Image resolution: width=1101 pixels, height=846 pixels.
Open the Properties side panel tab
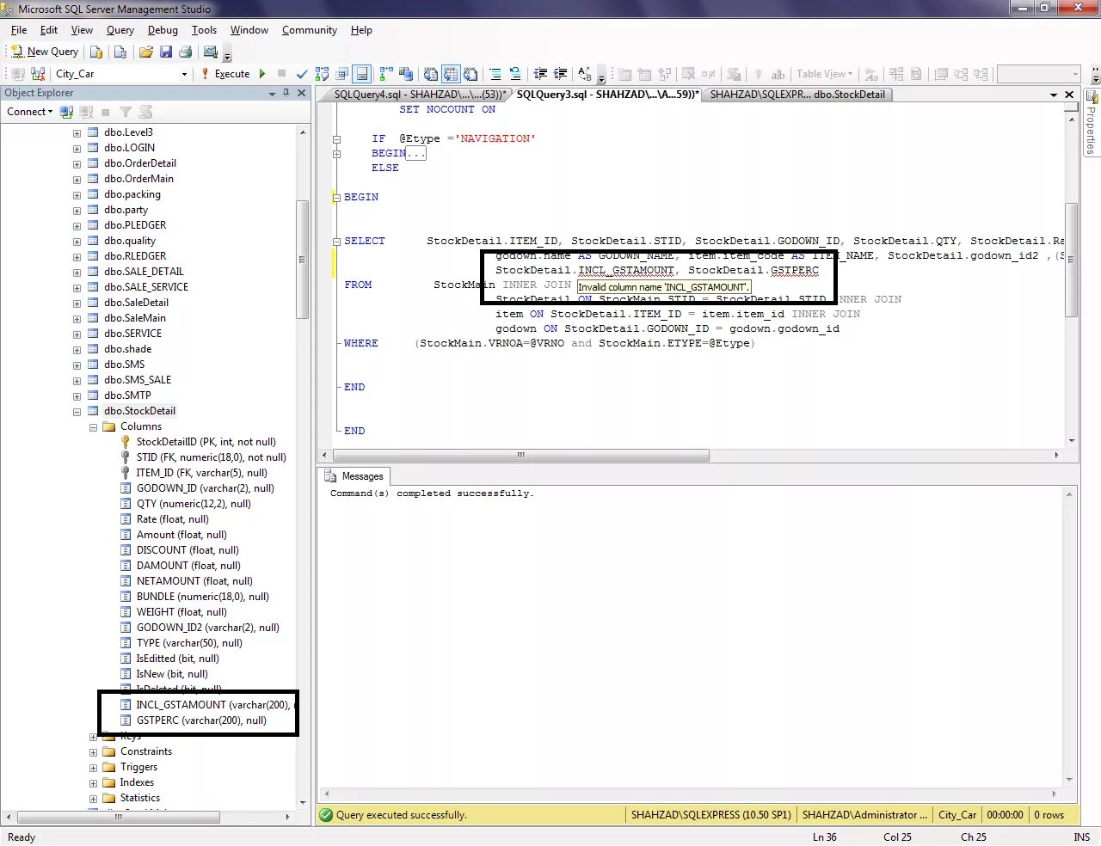tap(1092, 123)
